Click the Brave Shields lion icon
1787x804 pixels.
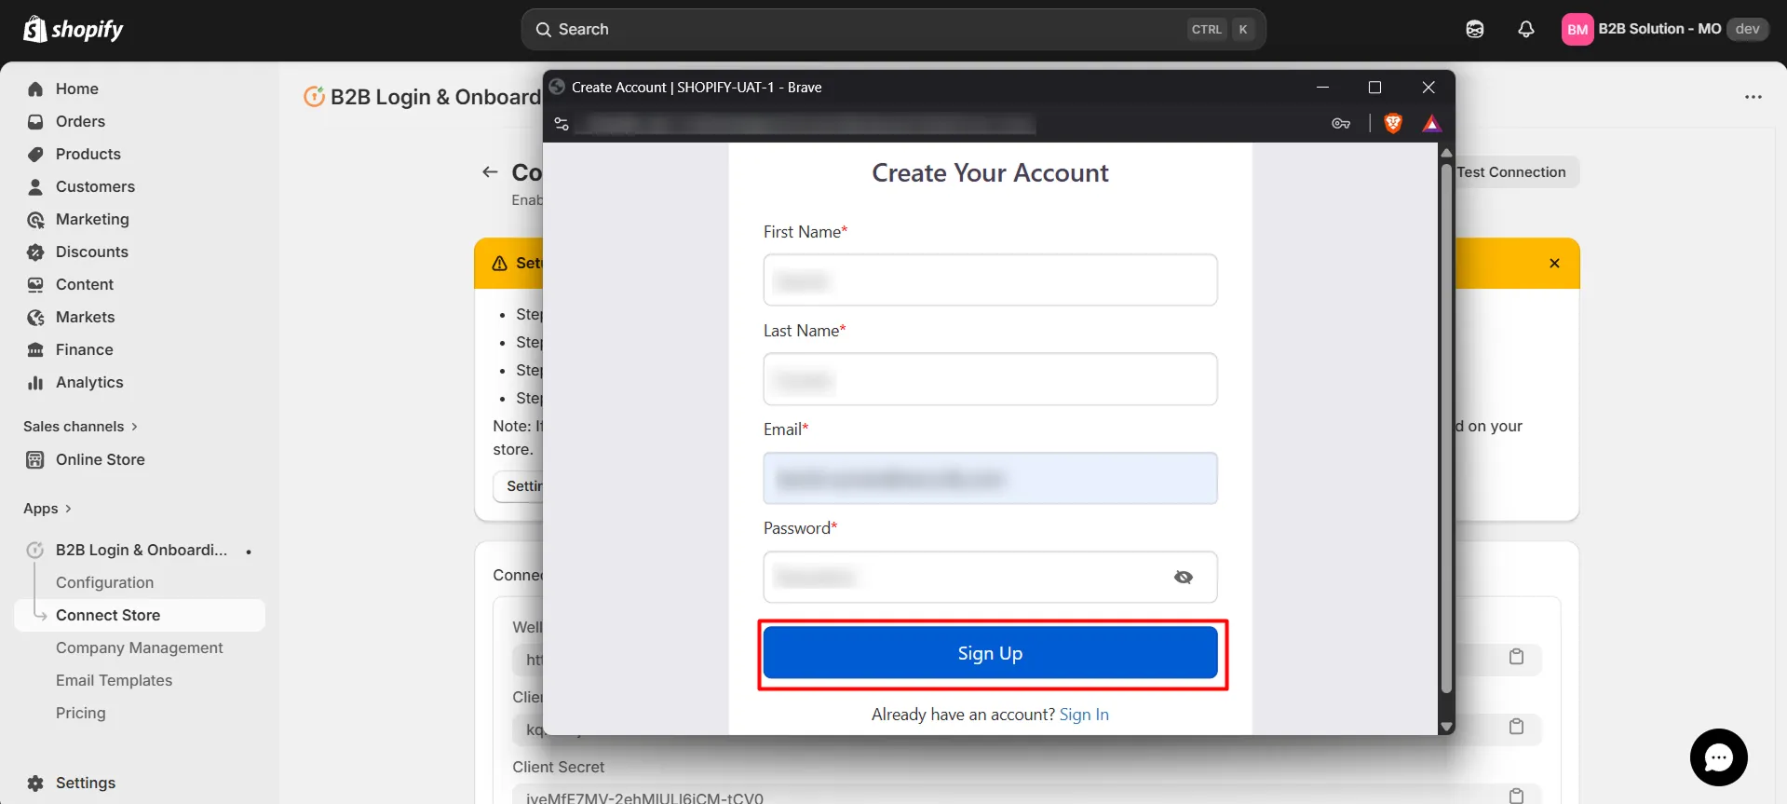point(1393,124)
